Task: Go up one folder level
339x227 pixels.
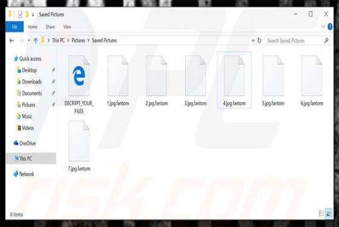Action: pyautogui.click(x=36, y=40)
